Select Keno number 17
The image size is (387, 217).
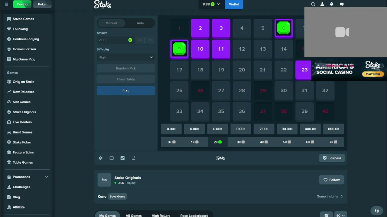click(179, 70)
